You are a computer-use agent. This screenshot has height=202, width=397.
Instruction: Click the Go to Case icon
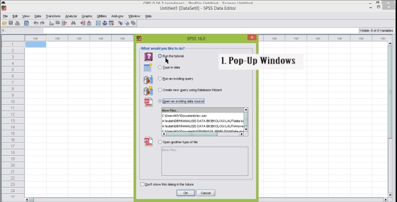[51, 23]
